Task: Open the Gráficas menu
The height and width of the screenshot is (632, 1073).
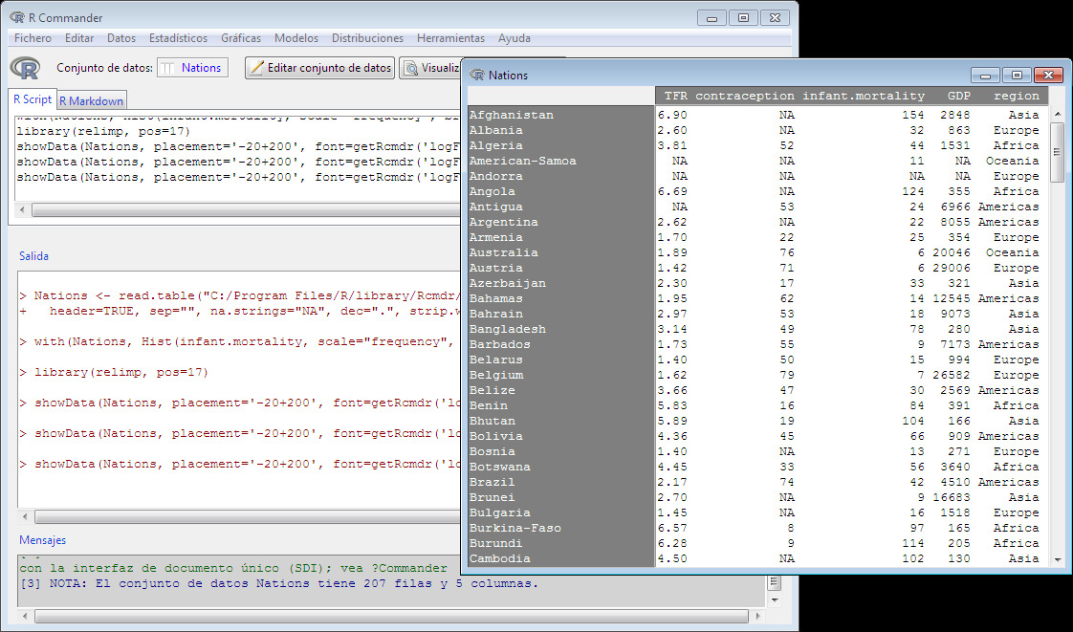Action: pyautogui.click(x=241, y=38)
